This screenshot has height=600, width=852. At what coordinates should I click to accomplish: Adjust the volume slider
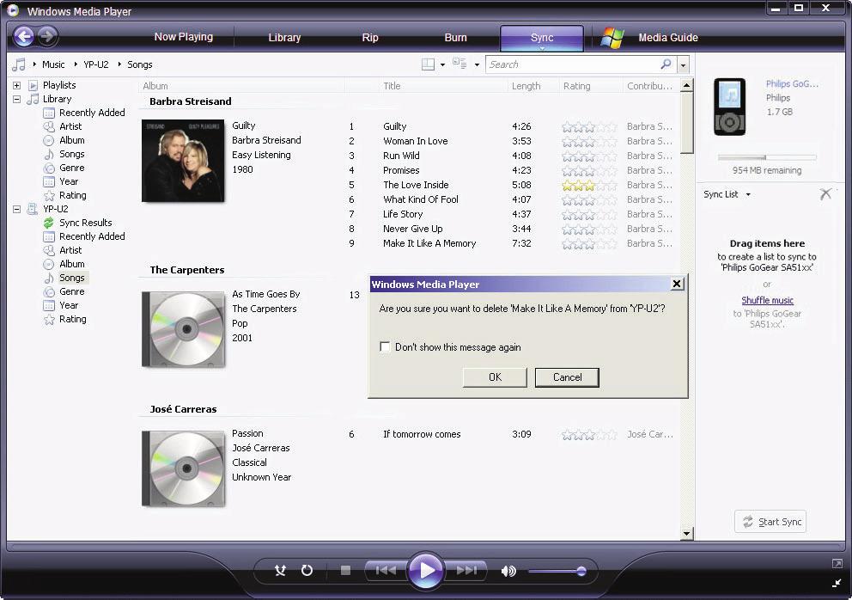pyautogui.click(x=557, y=571)
